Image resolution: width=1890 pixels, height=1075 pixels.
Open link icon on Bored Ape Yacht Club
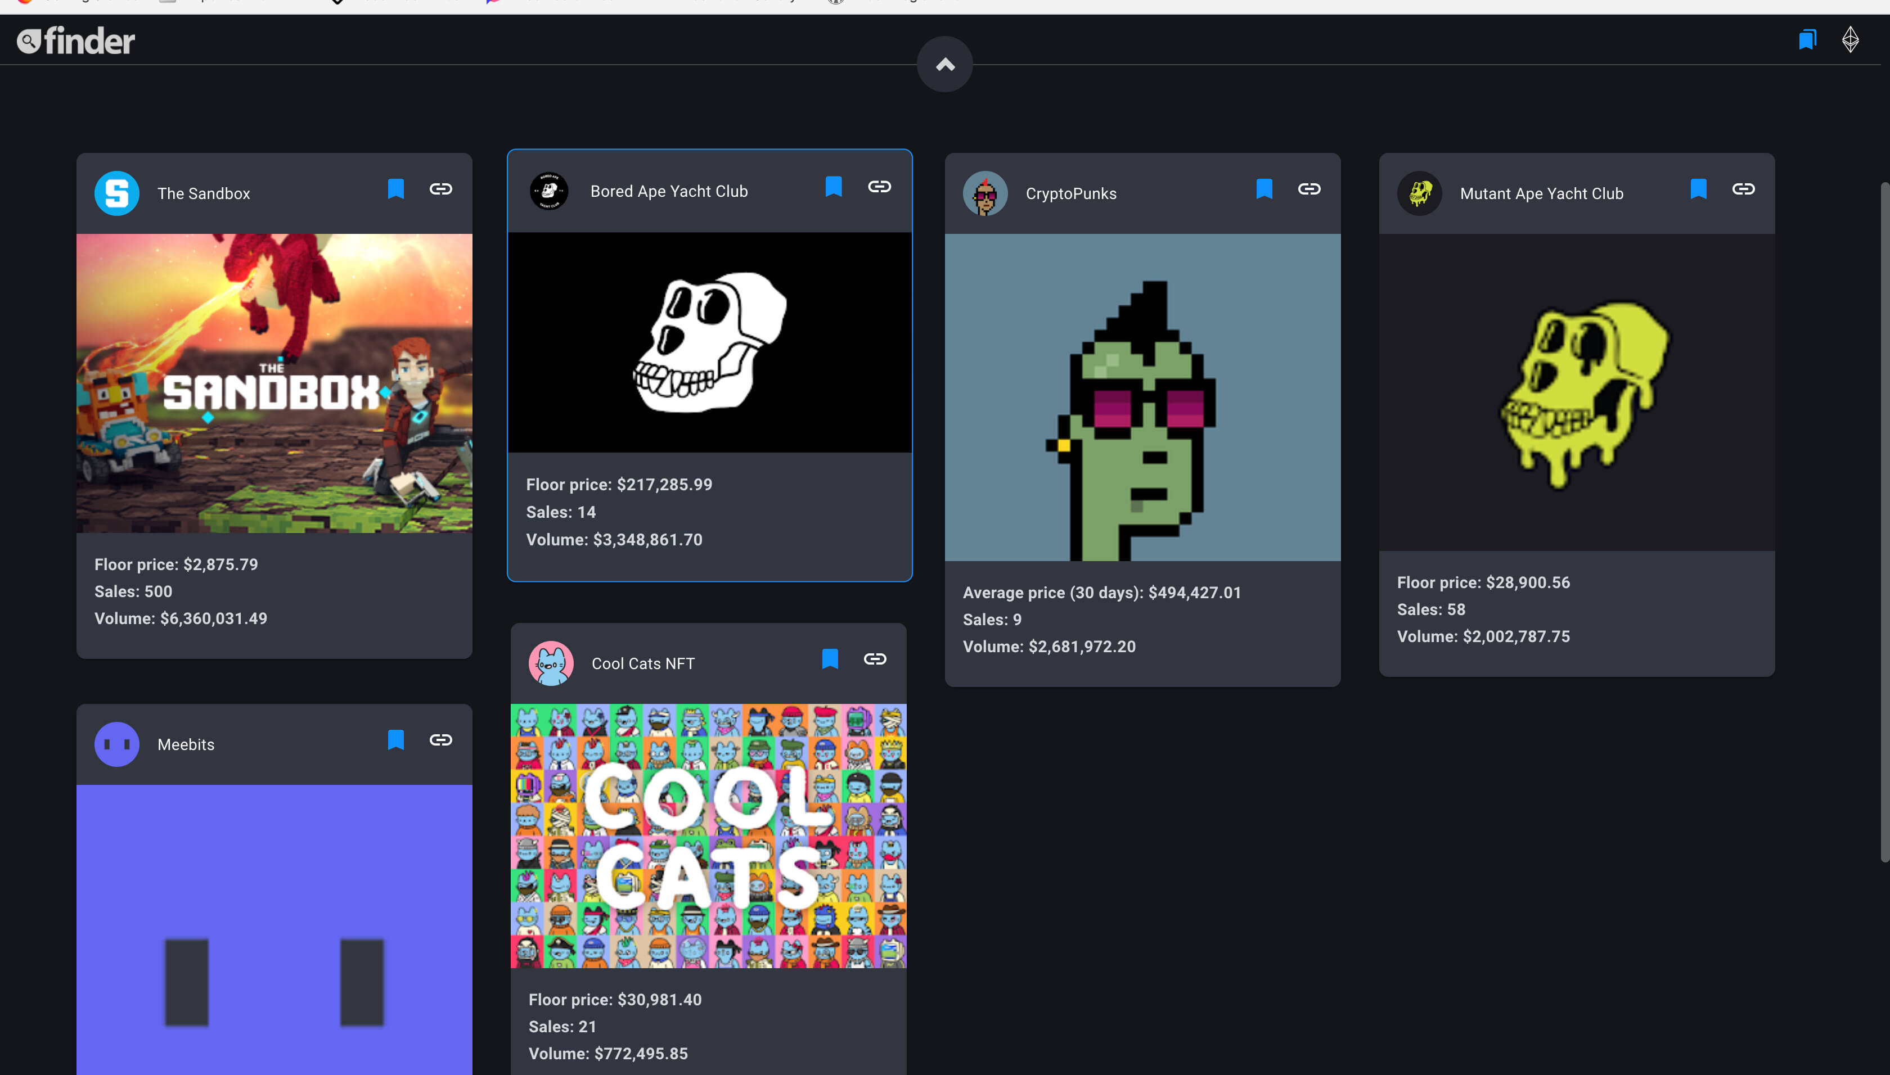(x=879, y=187)
